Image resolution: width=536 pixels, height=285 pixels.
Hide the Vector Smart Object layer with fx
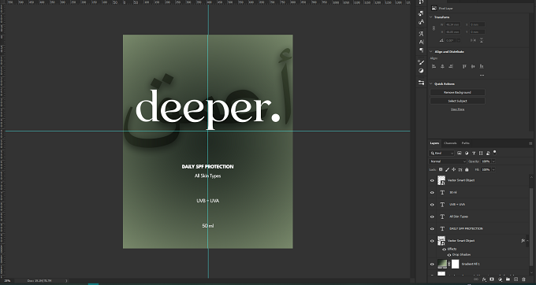[x=432, y=241]
